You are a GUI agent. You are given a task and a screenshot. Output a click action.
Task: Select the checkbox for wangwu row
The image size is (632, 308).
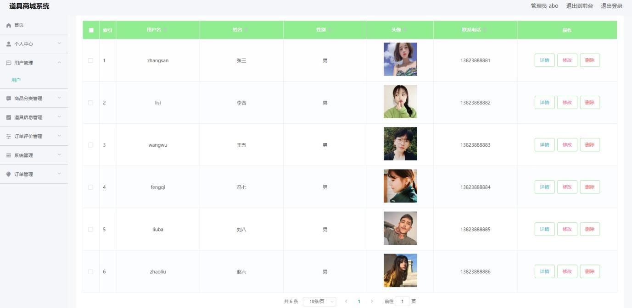(x=90, y=145)
